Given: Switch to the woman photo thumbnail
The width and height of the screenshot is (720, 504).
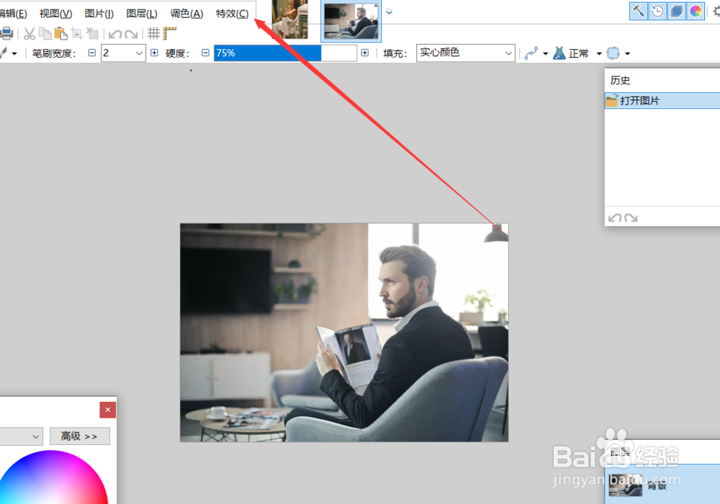Looking at the screenshot, I should [x=289, y=19].
